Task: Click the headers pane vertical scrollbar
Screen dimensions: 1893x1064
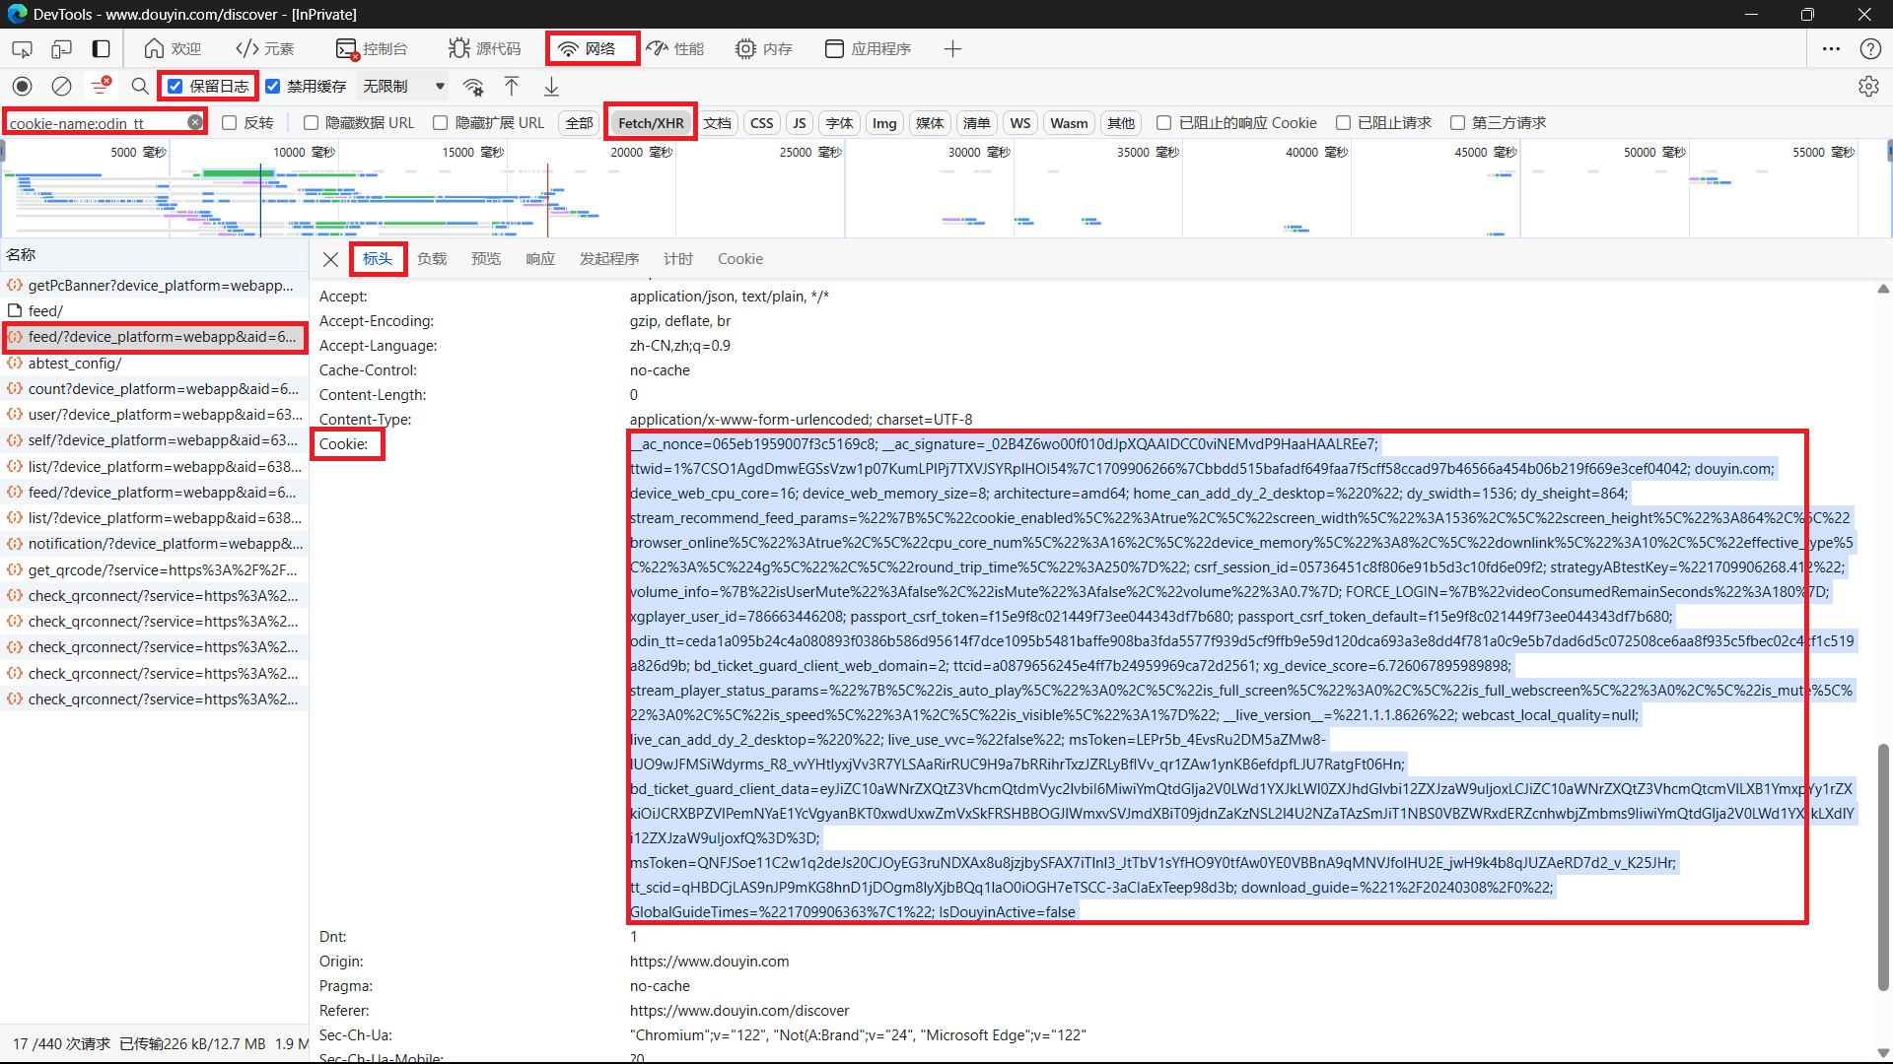Action: [x=1883, y=867]
